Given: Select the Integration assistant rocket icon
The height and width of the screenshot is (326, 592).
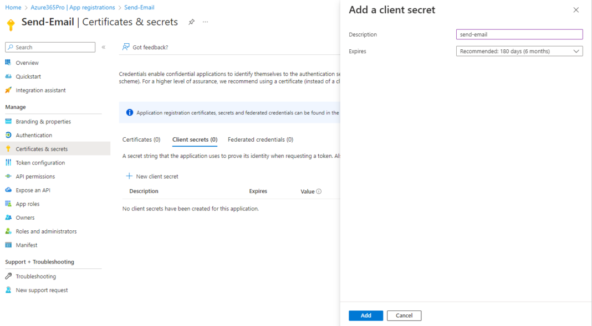Looking at the screenshot, I should [8, 90].
